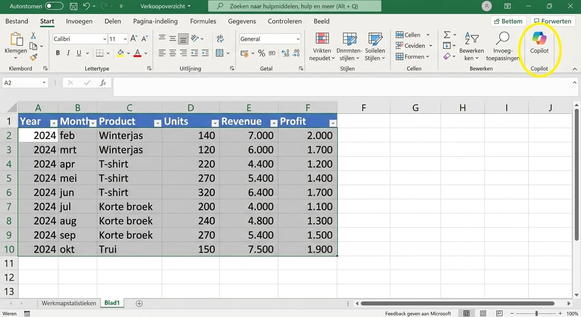Click the Increase Decimal icon
This screenshot has height=317, width=581.
[284, 53]
